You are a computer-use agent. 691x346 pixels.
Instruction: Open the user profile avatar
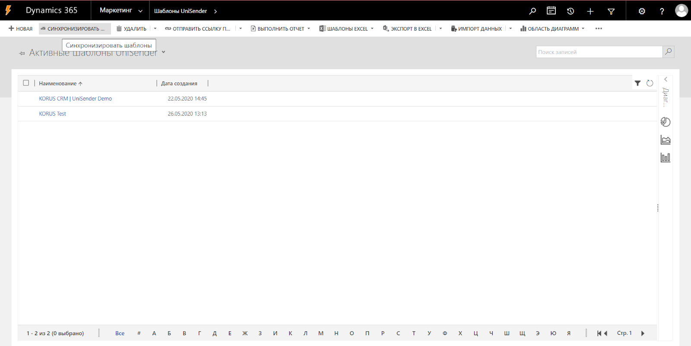click(681, 10)
